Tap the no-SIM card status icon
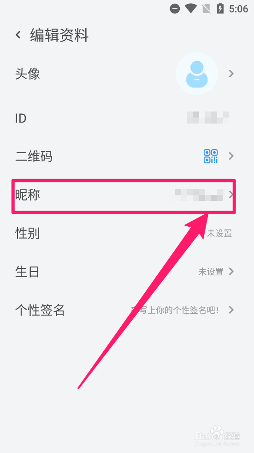 click(207, 9)
